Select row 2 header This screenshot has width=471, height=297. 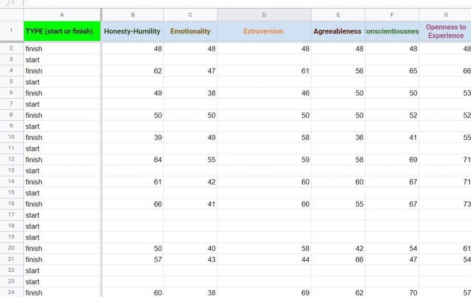click(11, 48)
